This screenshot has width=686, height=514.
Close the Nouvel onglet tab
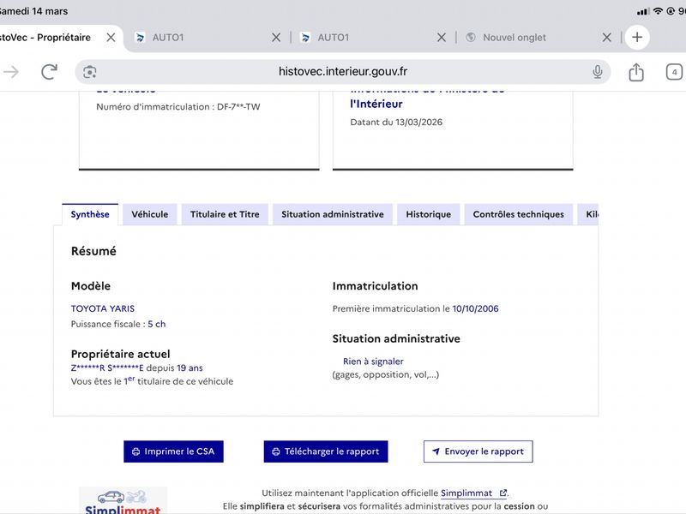coord(606,38)
